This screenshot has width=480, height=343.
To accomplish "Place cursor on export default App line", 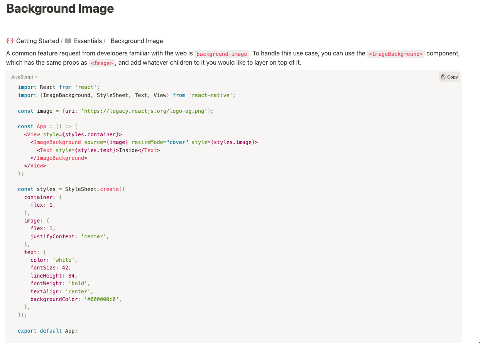I will pyautogui.click(x=47, y=331).
